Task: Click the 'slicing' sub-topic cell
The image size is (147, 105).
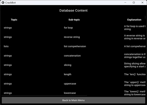Action: click(68, 65)
